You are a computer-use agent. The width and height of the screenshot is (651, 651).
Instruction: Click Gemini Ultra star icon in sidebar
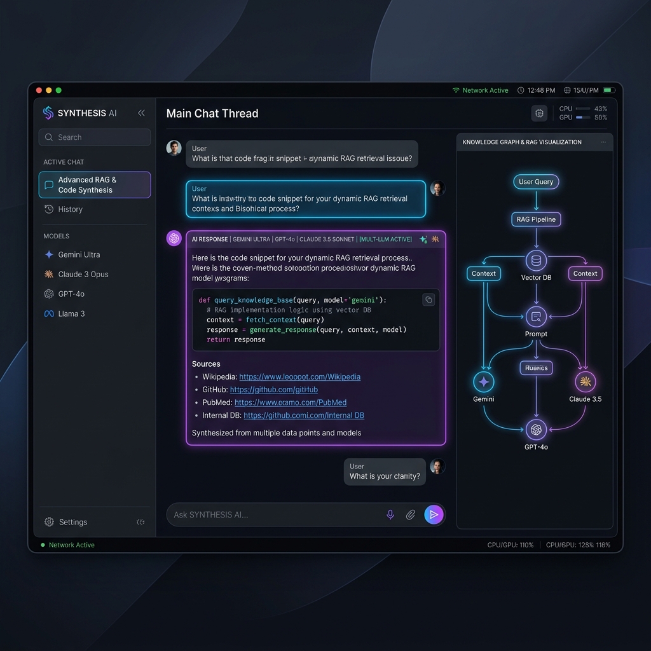[49, 254]
